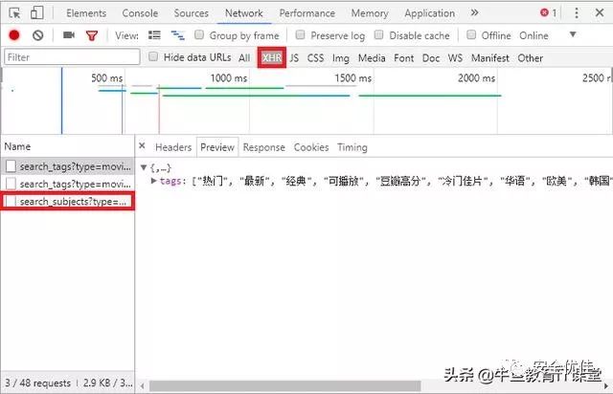Clear the network log icon
The width and height of the screenshot is (613, 394).
[x=38, y=35]
